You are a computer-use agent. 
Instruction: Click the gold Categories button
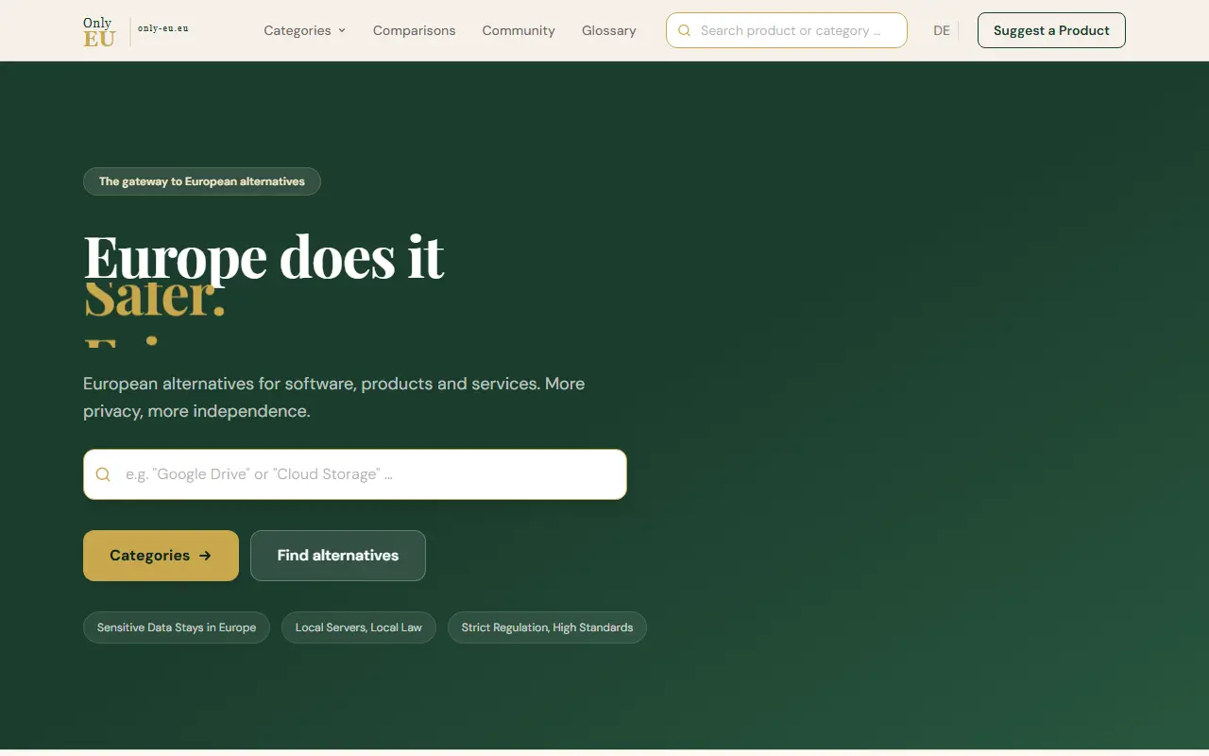tap(161, 556)
